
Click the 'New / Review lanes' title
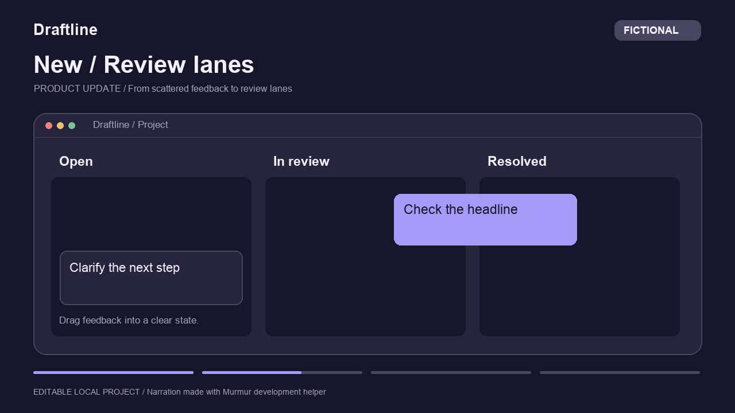(144, 65)
